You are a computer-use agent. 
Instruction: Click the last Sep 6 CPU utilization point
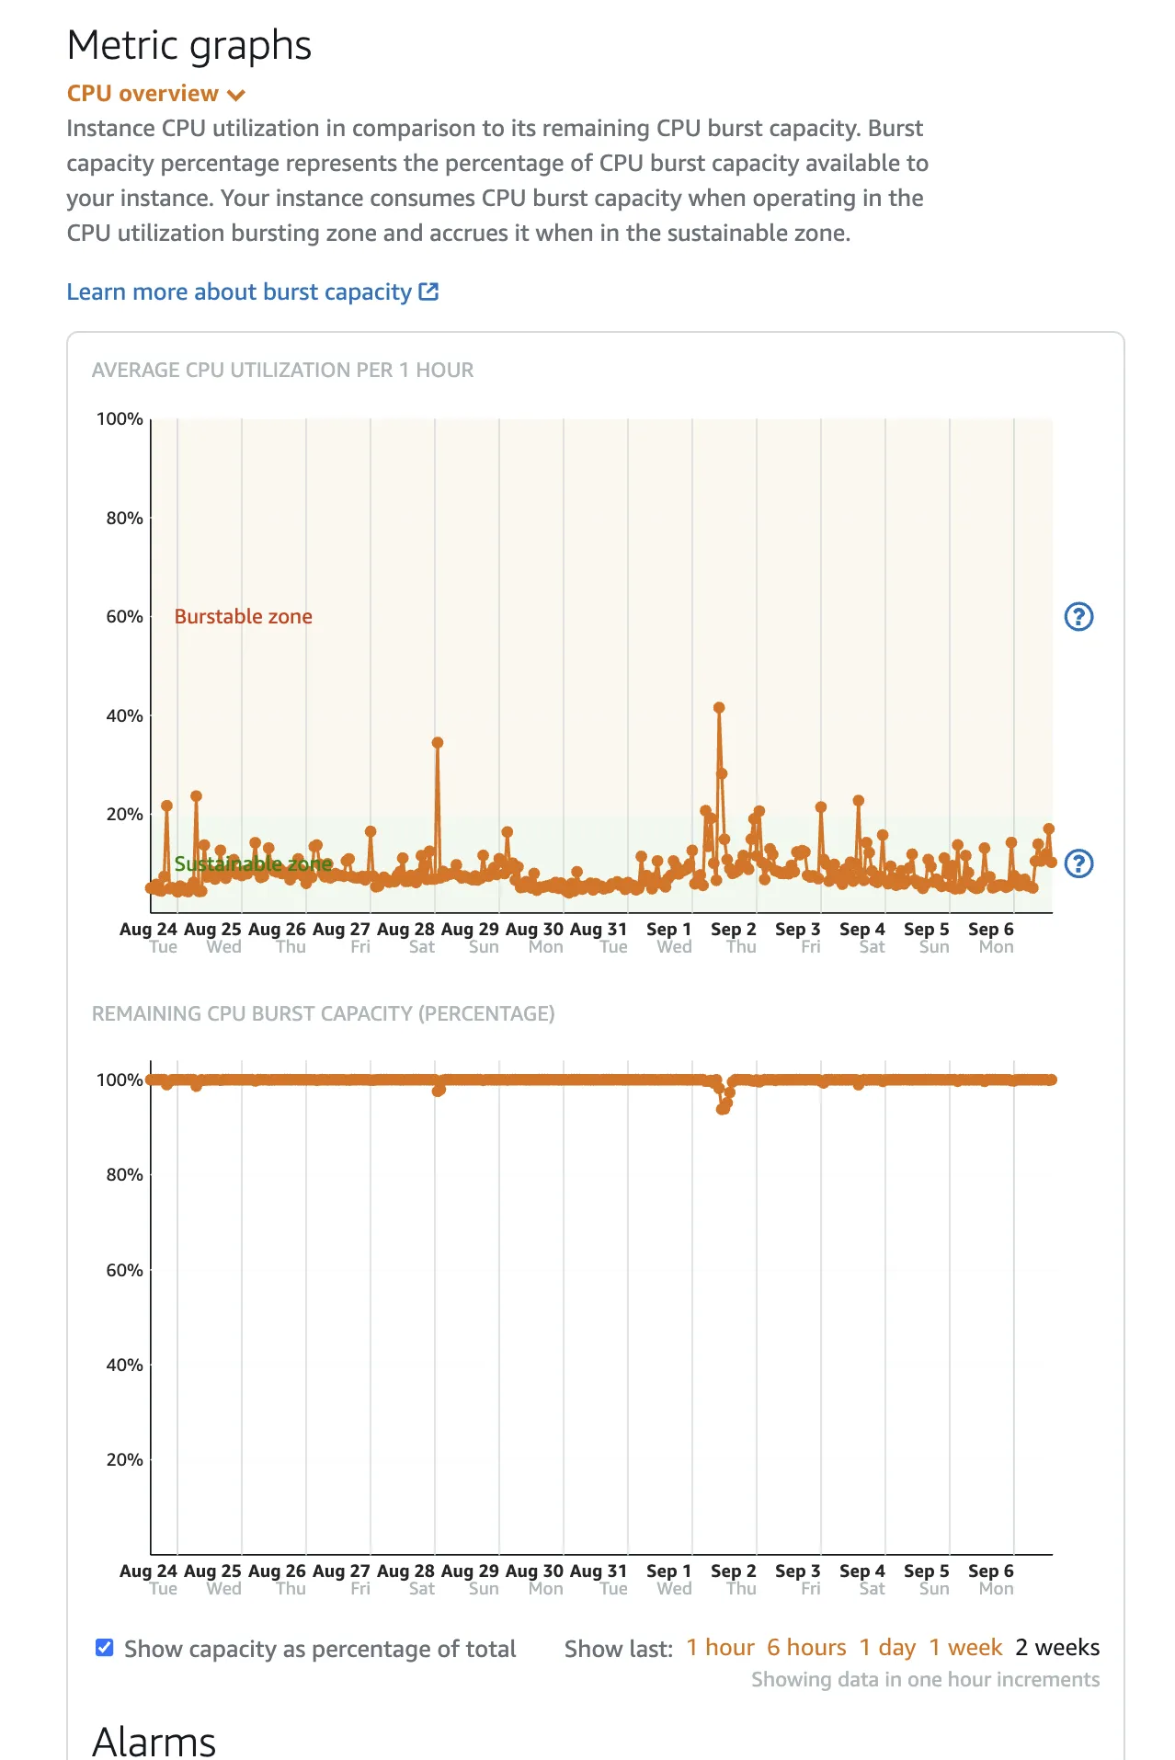pyautogui.click(x=1051, y=862)
